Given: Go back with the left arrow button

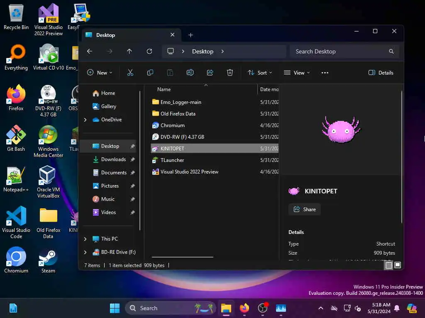Looking at the screenshot, I should pos(90,51).
